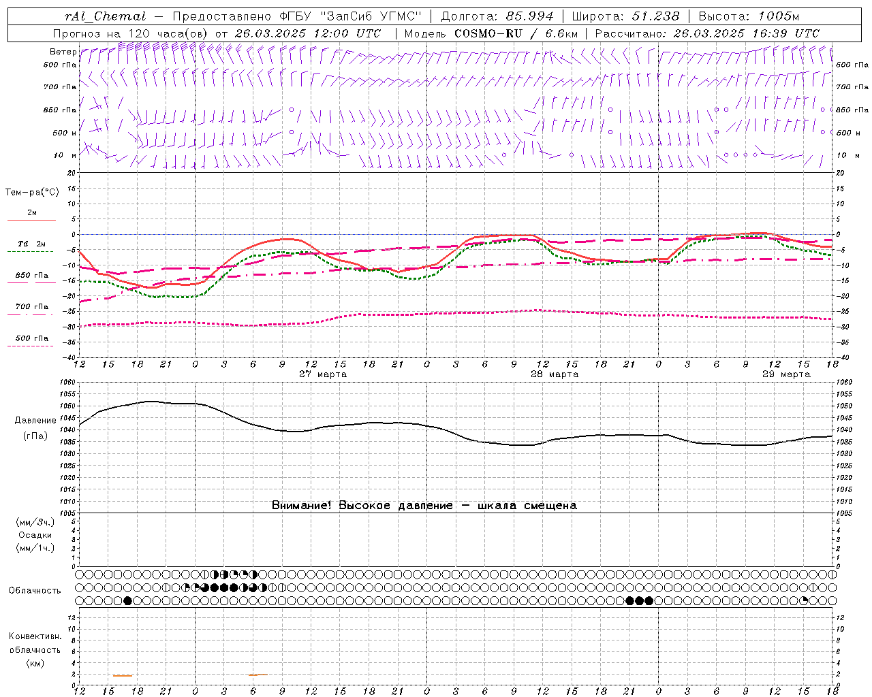The width and height of the screenshot is (872, 697).
Task: Click the (км) convective cloud unit label
Action: [x=35, y=663]
